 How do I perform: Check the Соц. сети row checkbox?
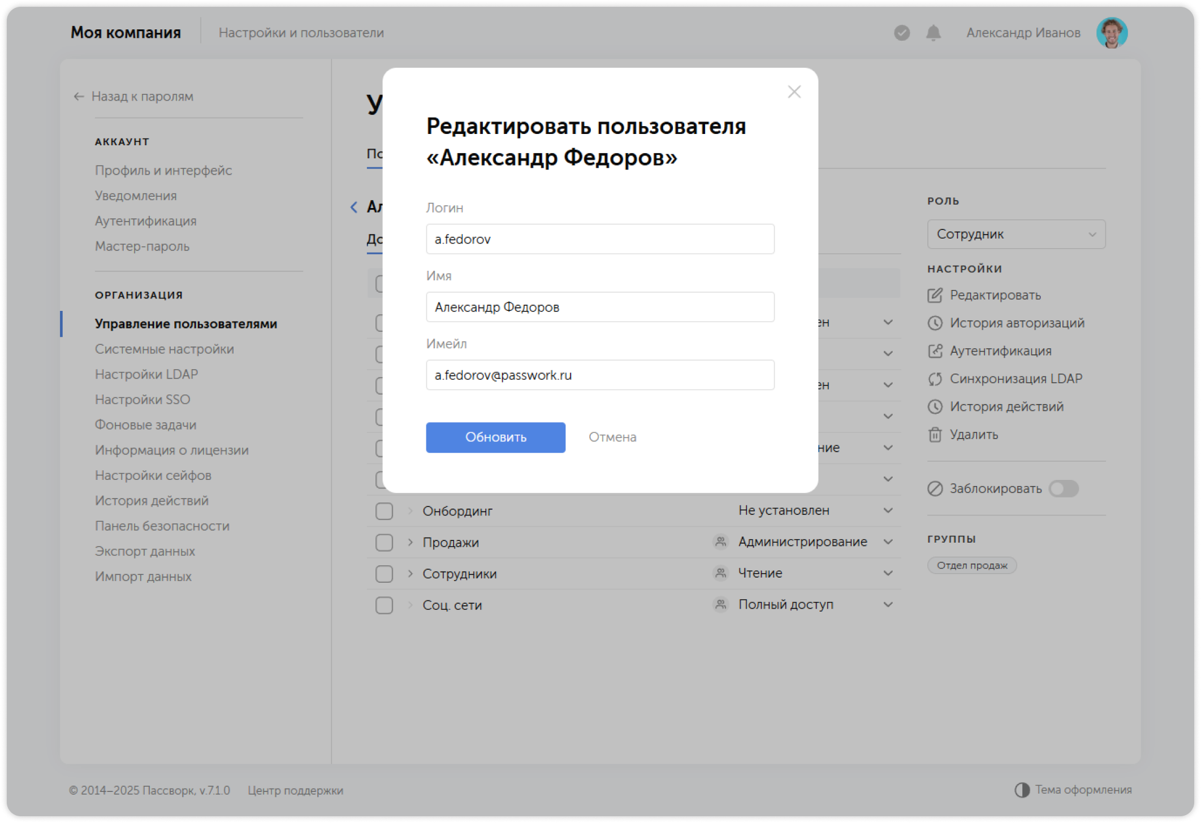coord(384,605)
